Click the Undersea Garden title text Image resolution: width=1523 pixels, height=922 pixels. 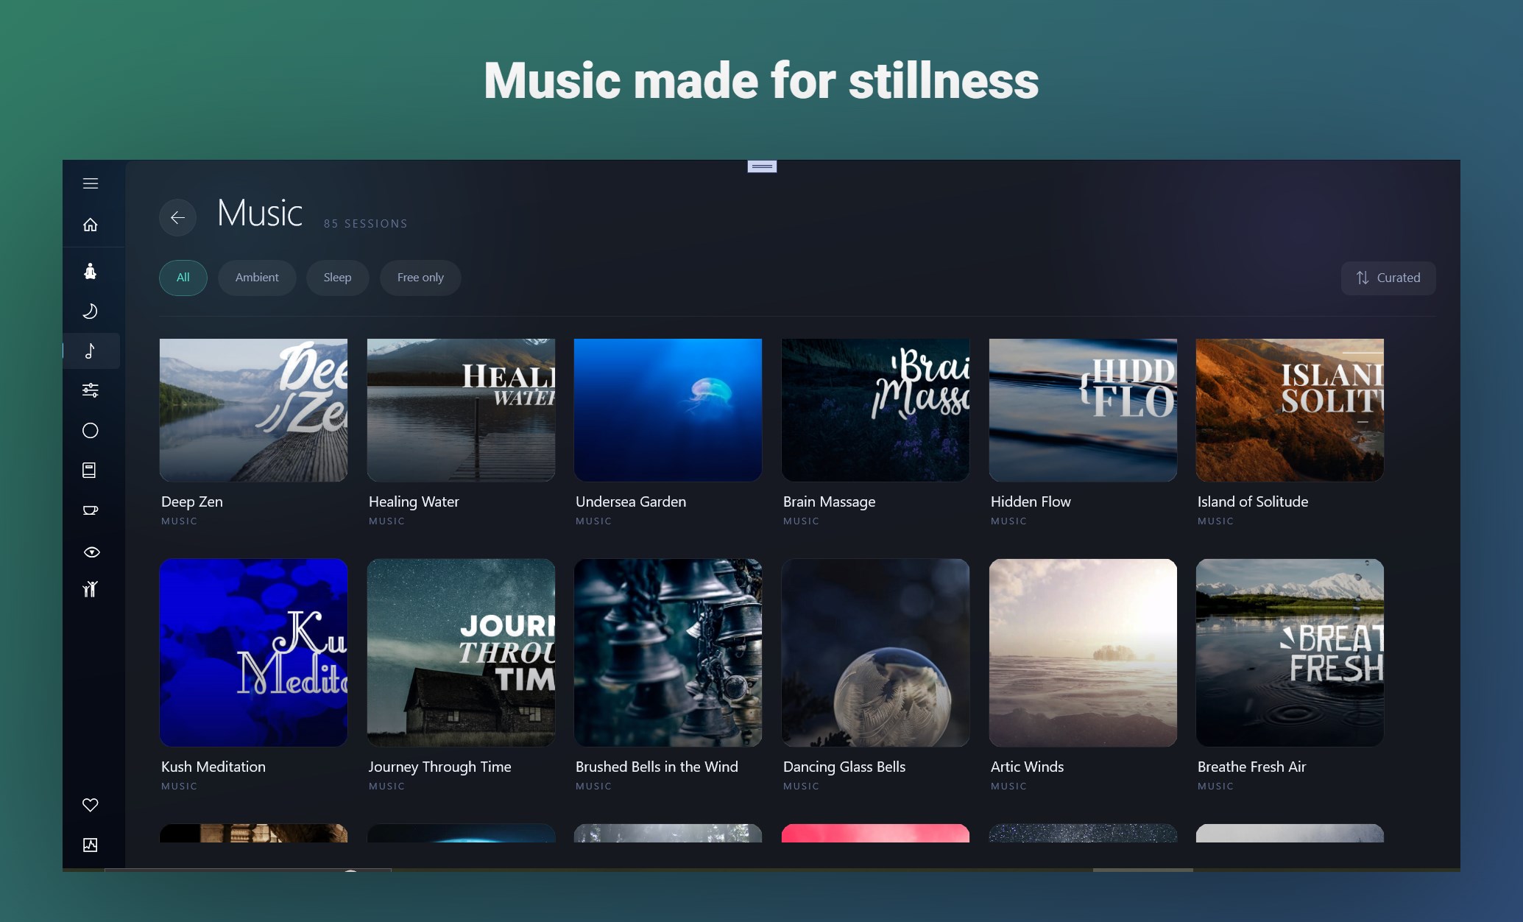tap(631, 502)
